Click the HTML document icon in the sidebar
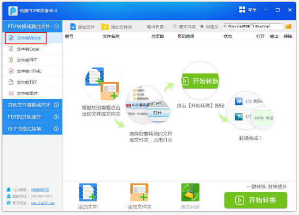 11,71
